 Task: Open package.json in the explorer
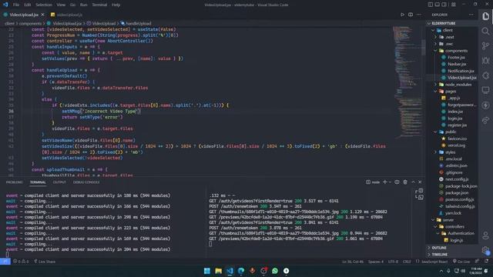(x=456, y=193)
